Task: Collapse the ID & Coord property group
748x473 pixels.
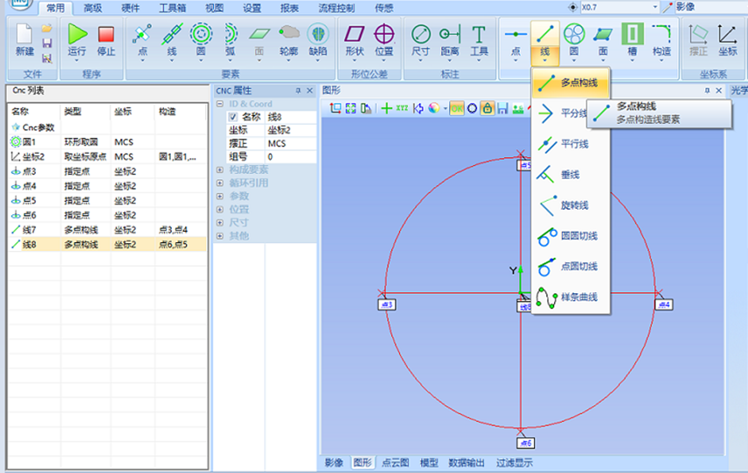Action: tap(220, 104)
